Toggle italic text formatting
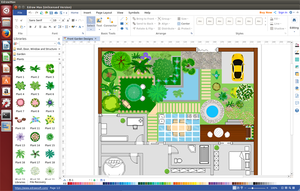The width and height of the screenshot is (300, 191). pyautogui.click(x=35, y=27)
